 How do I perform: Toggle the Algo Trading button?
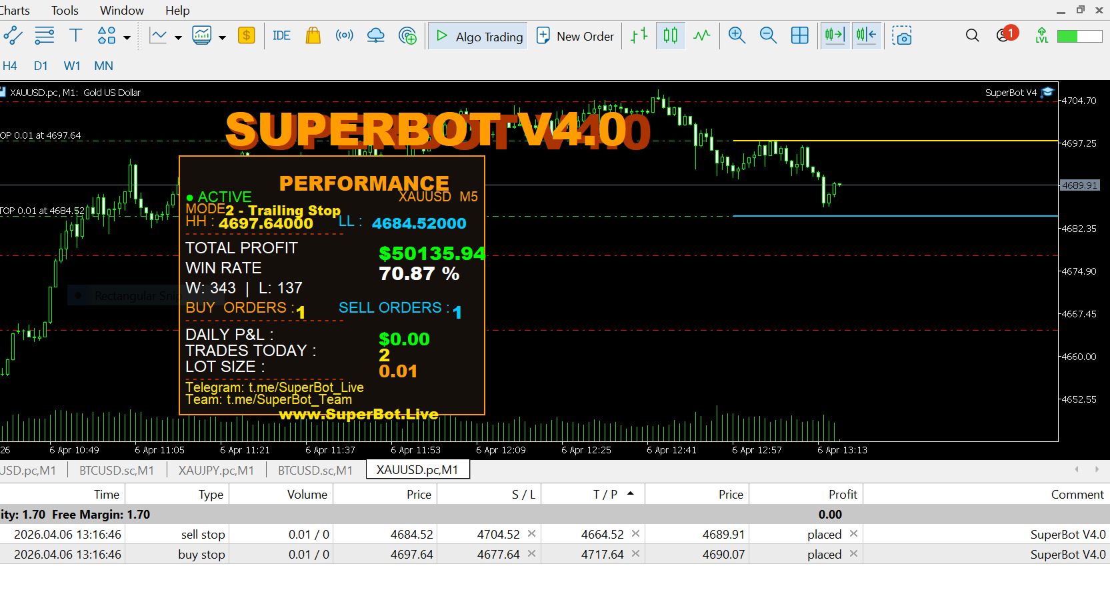[x=479, y=37]
